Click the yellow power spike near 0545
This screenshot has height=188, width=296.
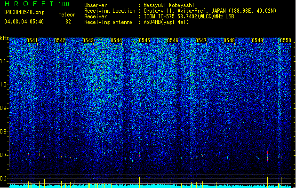[140, 182]
